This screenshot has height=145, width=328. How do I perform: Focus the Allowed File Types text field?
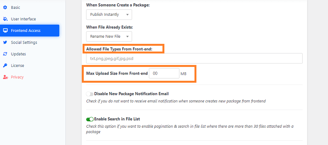194,58
